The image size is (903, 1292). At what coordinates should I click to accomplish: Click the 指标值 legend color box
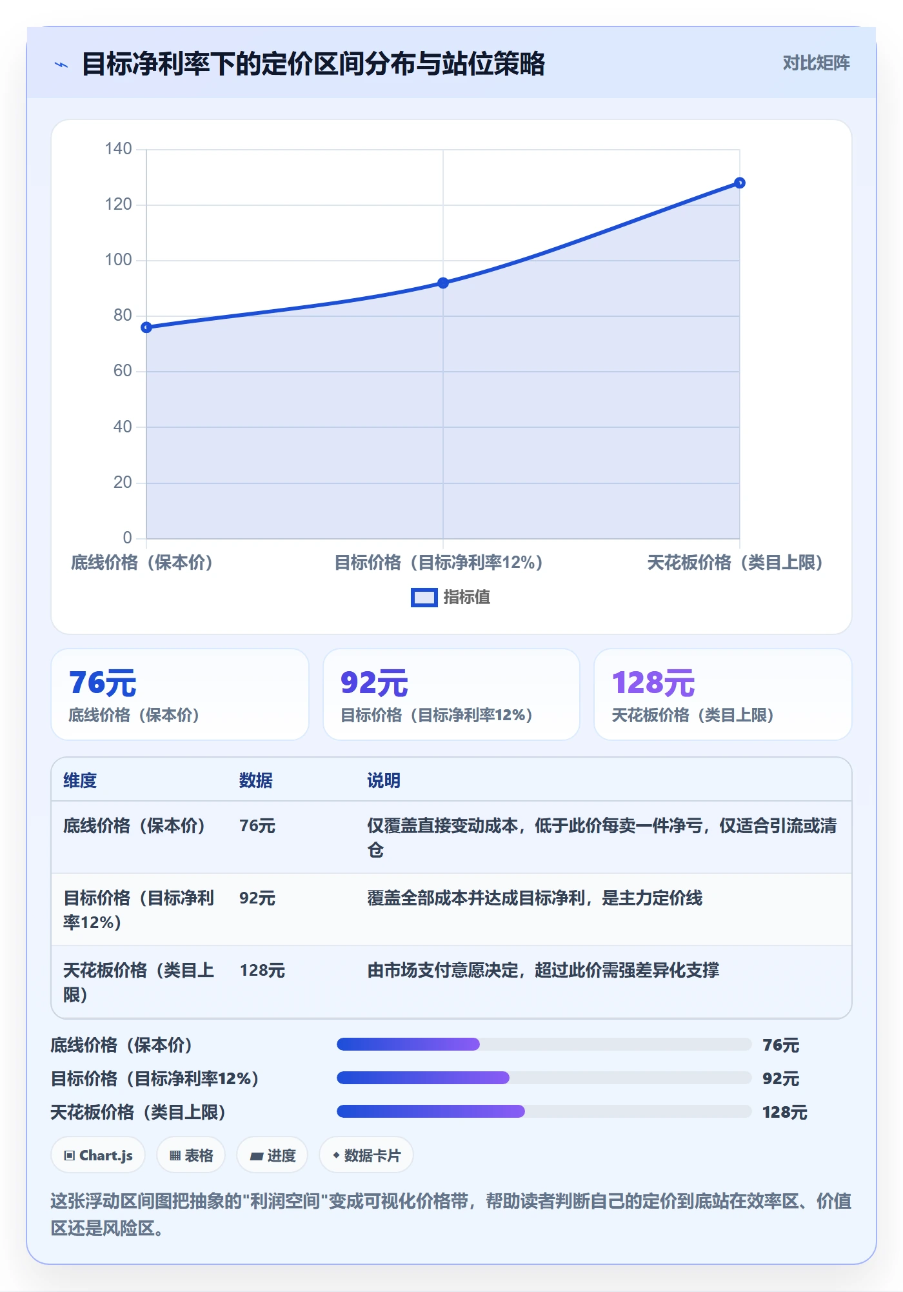coord(424,598)
